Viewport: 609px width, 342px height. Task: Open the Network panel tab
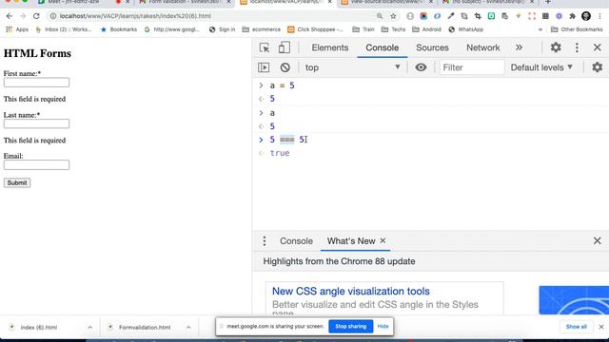click(483, 47)
